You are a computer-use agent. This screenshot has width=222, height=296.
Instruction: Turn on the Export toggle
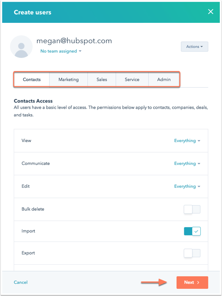click(192, 253)
